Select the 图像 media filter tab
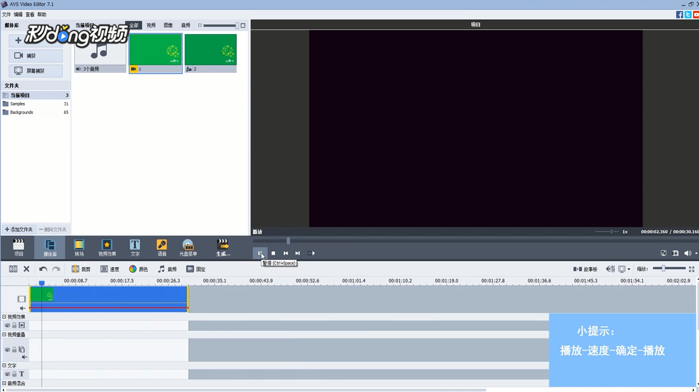Viewport: 699px width, 392px height. pos(168,25)
